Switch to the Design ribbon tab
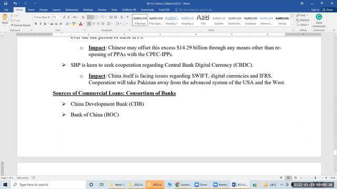This screenshot has width=337, height=189. tap(43, 10)
